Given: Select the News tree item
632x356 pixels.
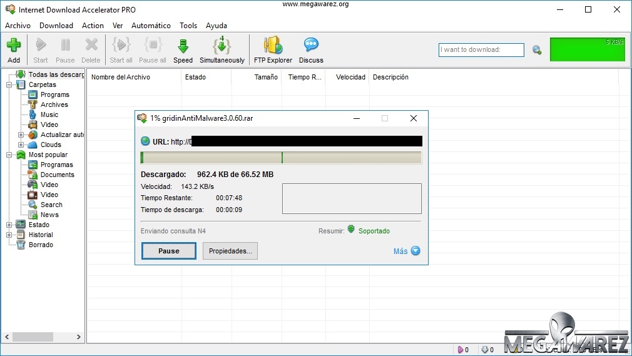Looking at the screenshot, I should pyautogui.click(x=49, y=215).
